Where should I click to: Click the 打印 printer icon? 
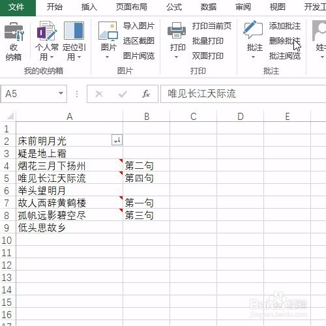pos(177,31)
